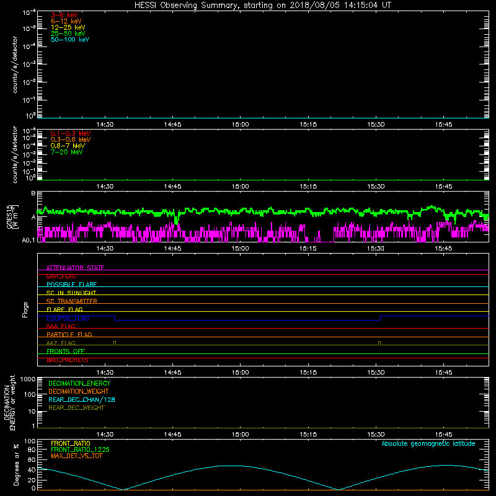Click the geomagnetic latitude minimum near 15:22
The image size is (496, 496).
point(339,489)
